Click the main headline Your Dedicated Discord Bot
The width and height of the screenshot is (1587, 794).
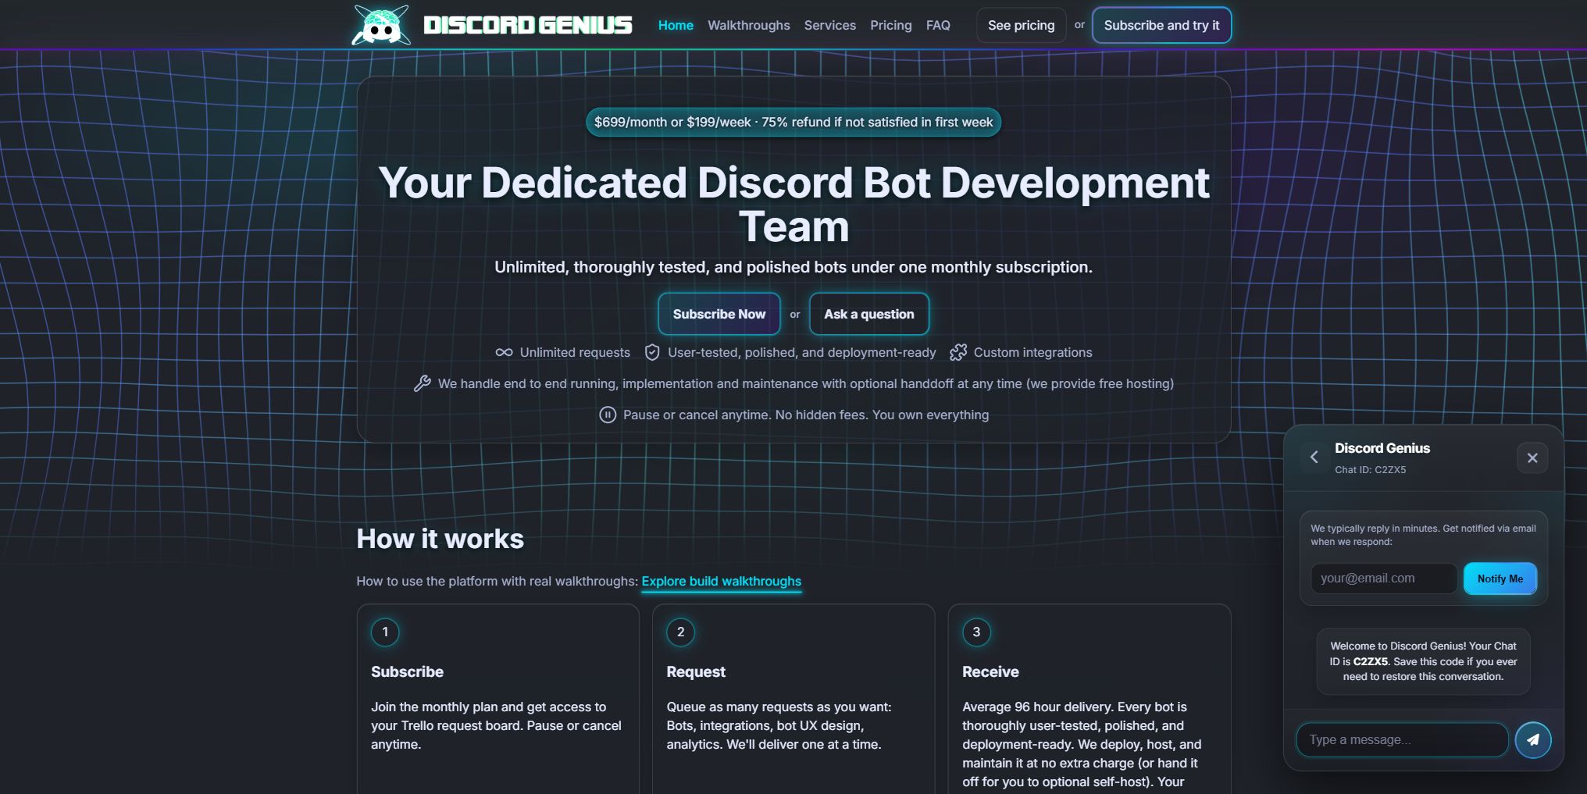pyautogui.click(x=793, y=205)
